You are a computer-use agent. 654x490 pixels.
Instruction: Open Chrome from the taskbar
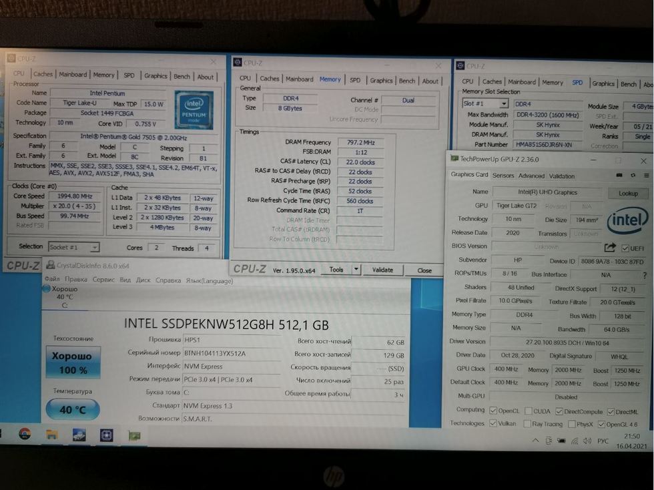pyautogui.click(x=25, y=434)
